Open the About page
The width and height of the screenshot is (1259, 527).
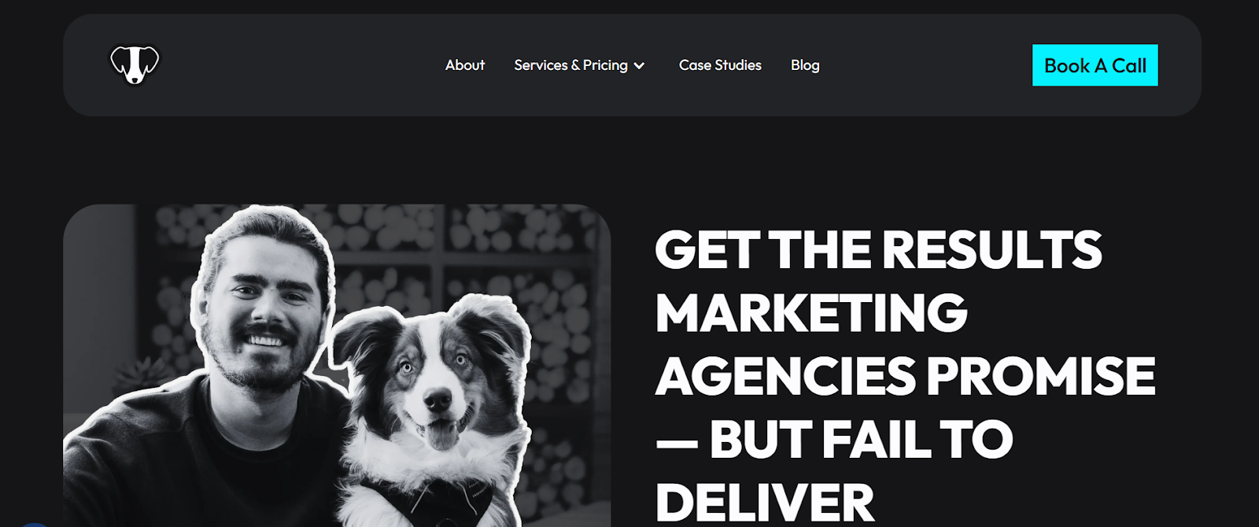465,65
